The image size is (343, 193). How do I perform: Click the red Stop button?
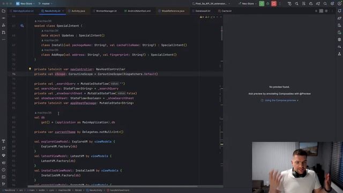274,4
